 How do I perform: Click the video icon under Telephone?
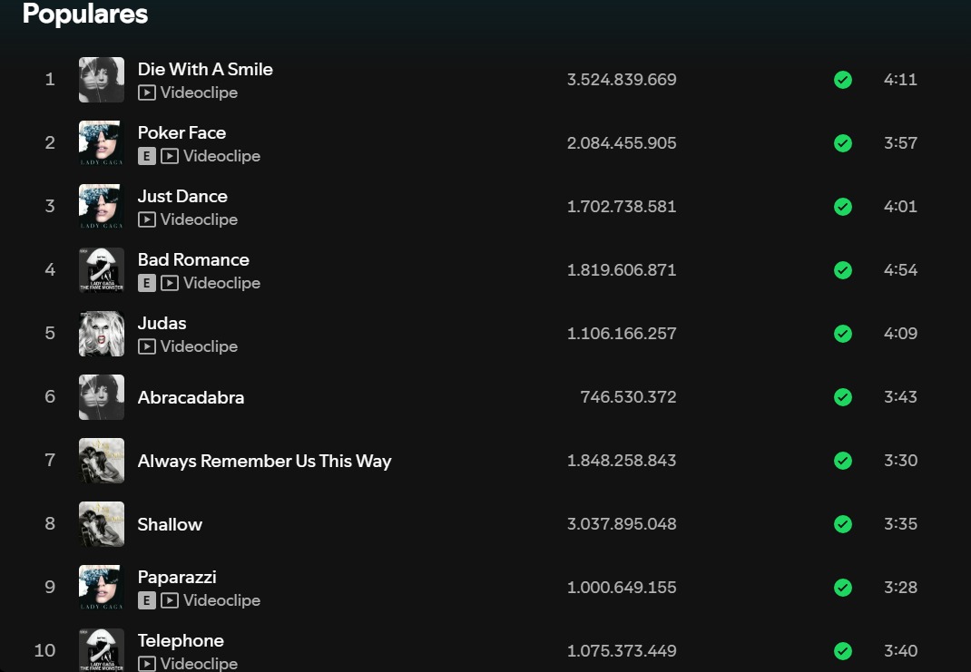(x=147, y=664)
